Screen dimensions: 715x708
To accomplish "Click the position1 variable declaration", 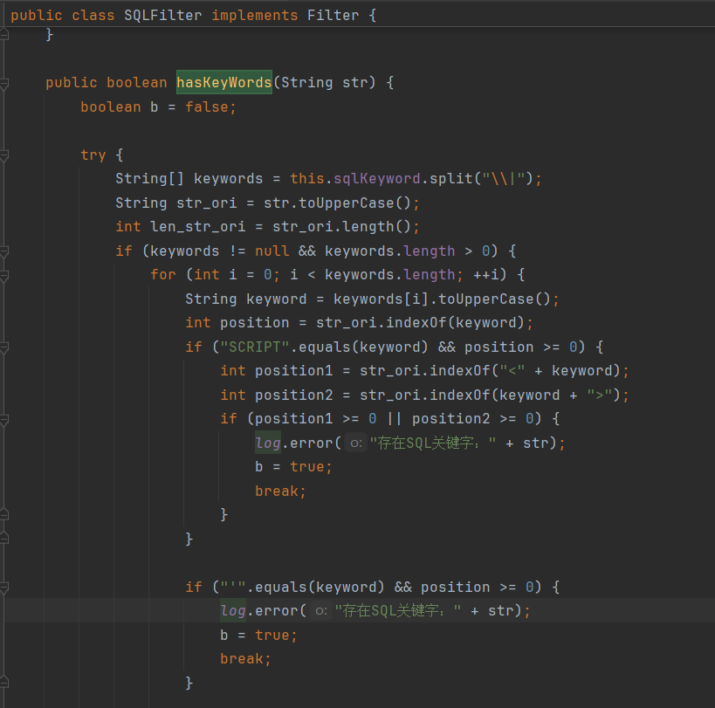I will point(293,371).
